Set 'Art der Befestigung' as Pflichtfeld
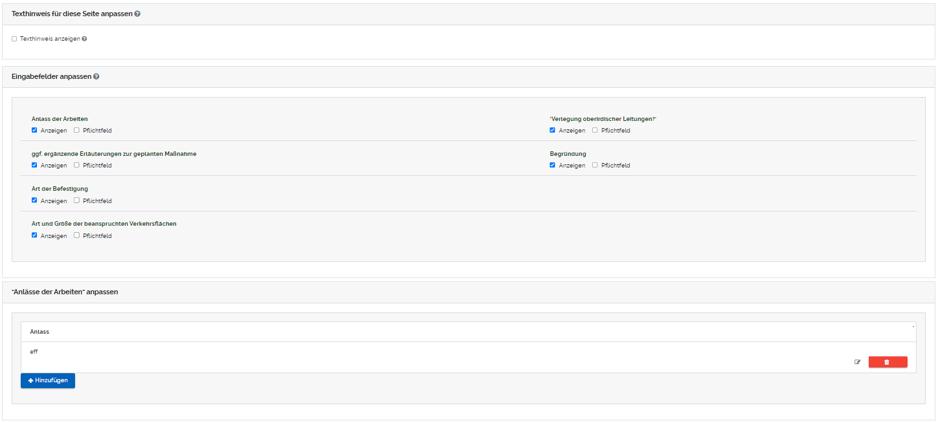Image resolution: width=938 pixels, height=423 pixels. click(77, 201)
